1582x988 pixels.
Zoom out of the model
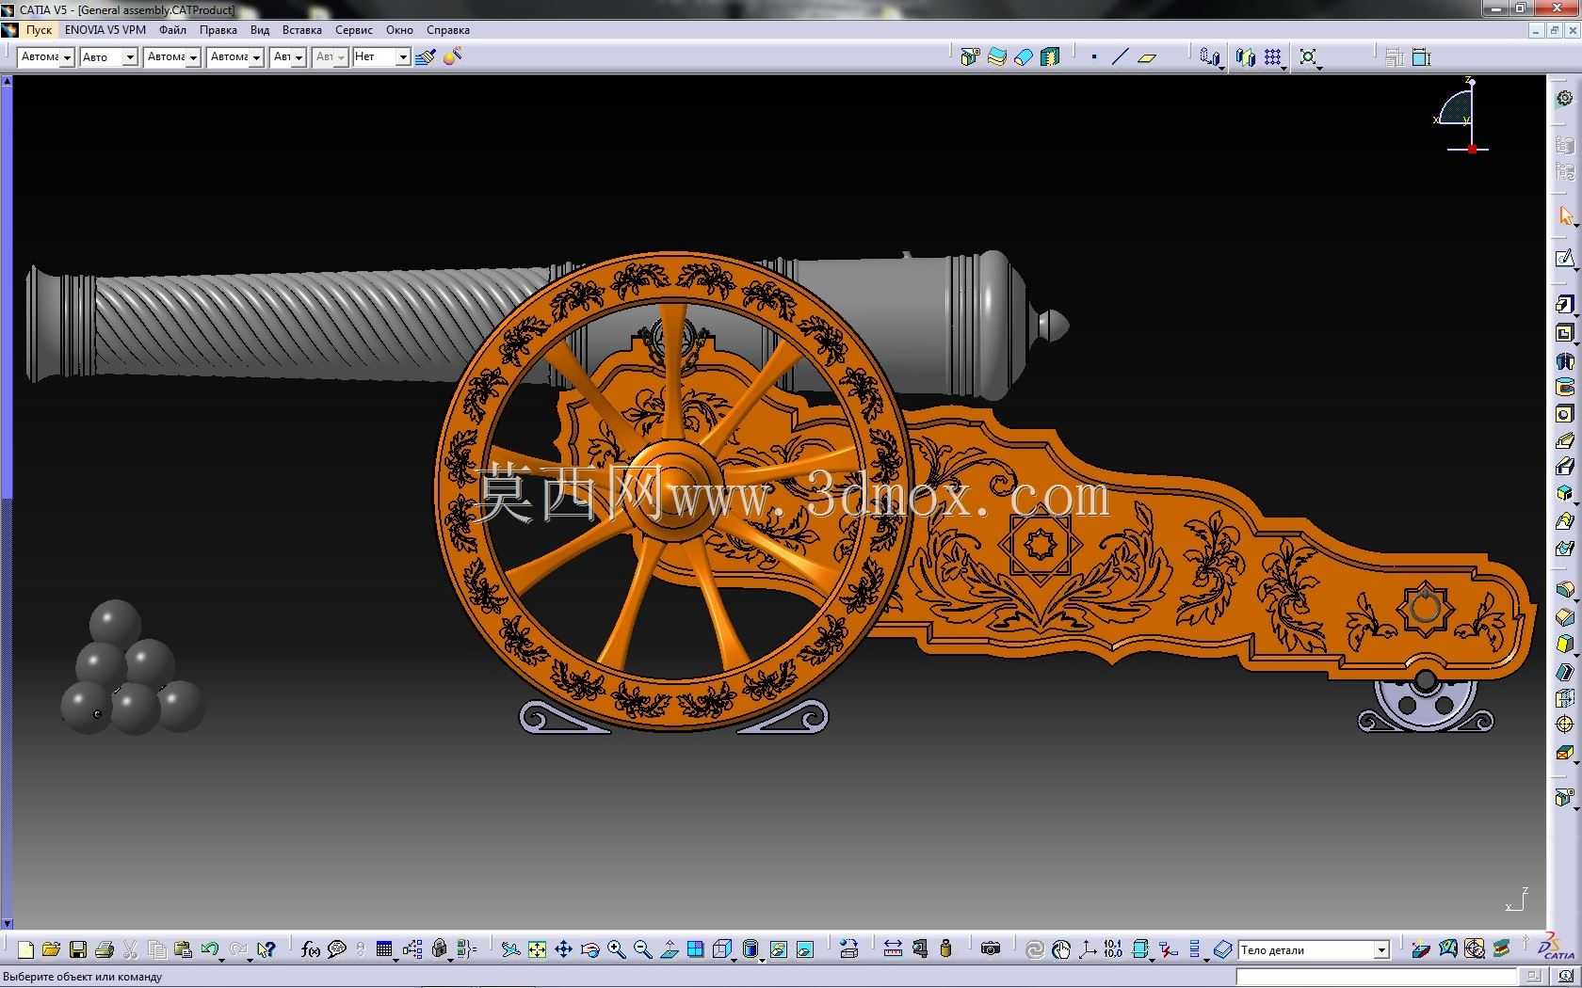(x=642, y=949)
